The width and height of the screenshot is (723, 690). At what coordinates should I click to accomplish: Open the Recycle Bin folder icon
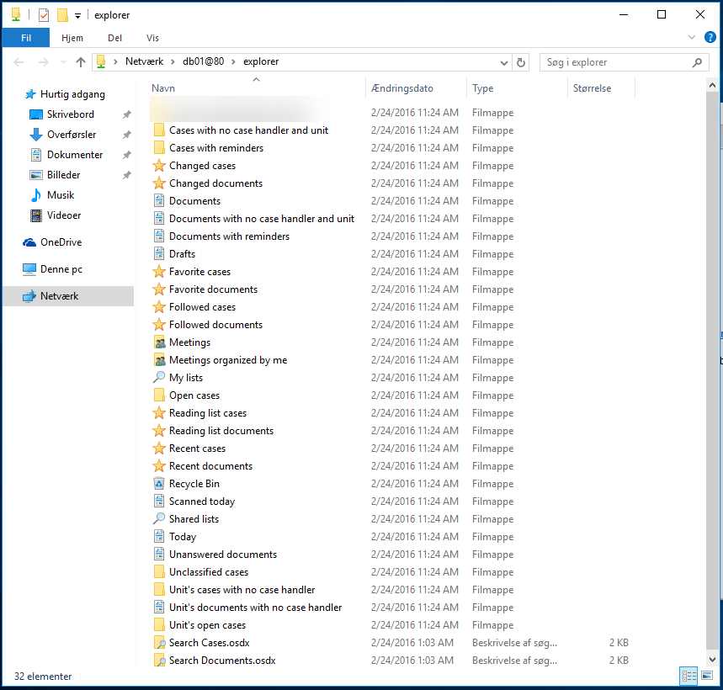click(159, 484)
